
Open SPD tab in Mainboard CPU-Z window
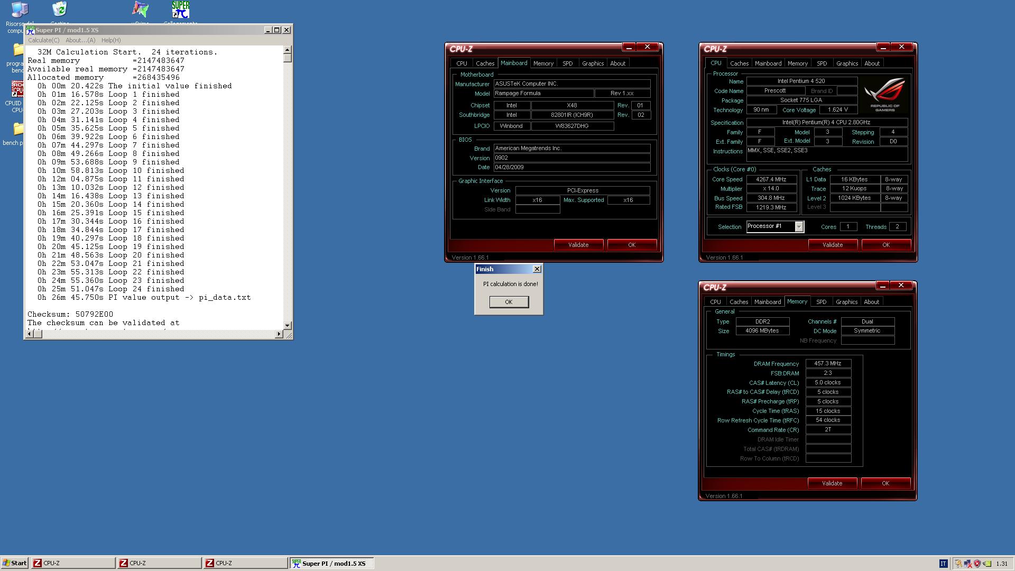coord(567,63)
